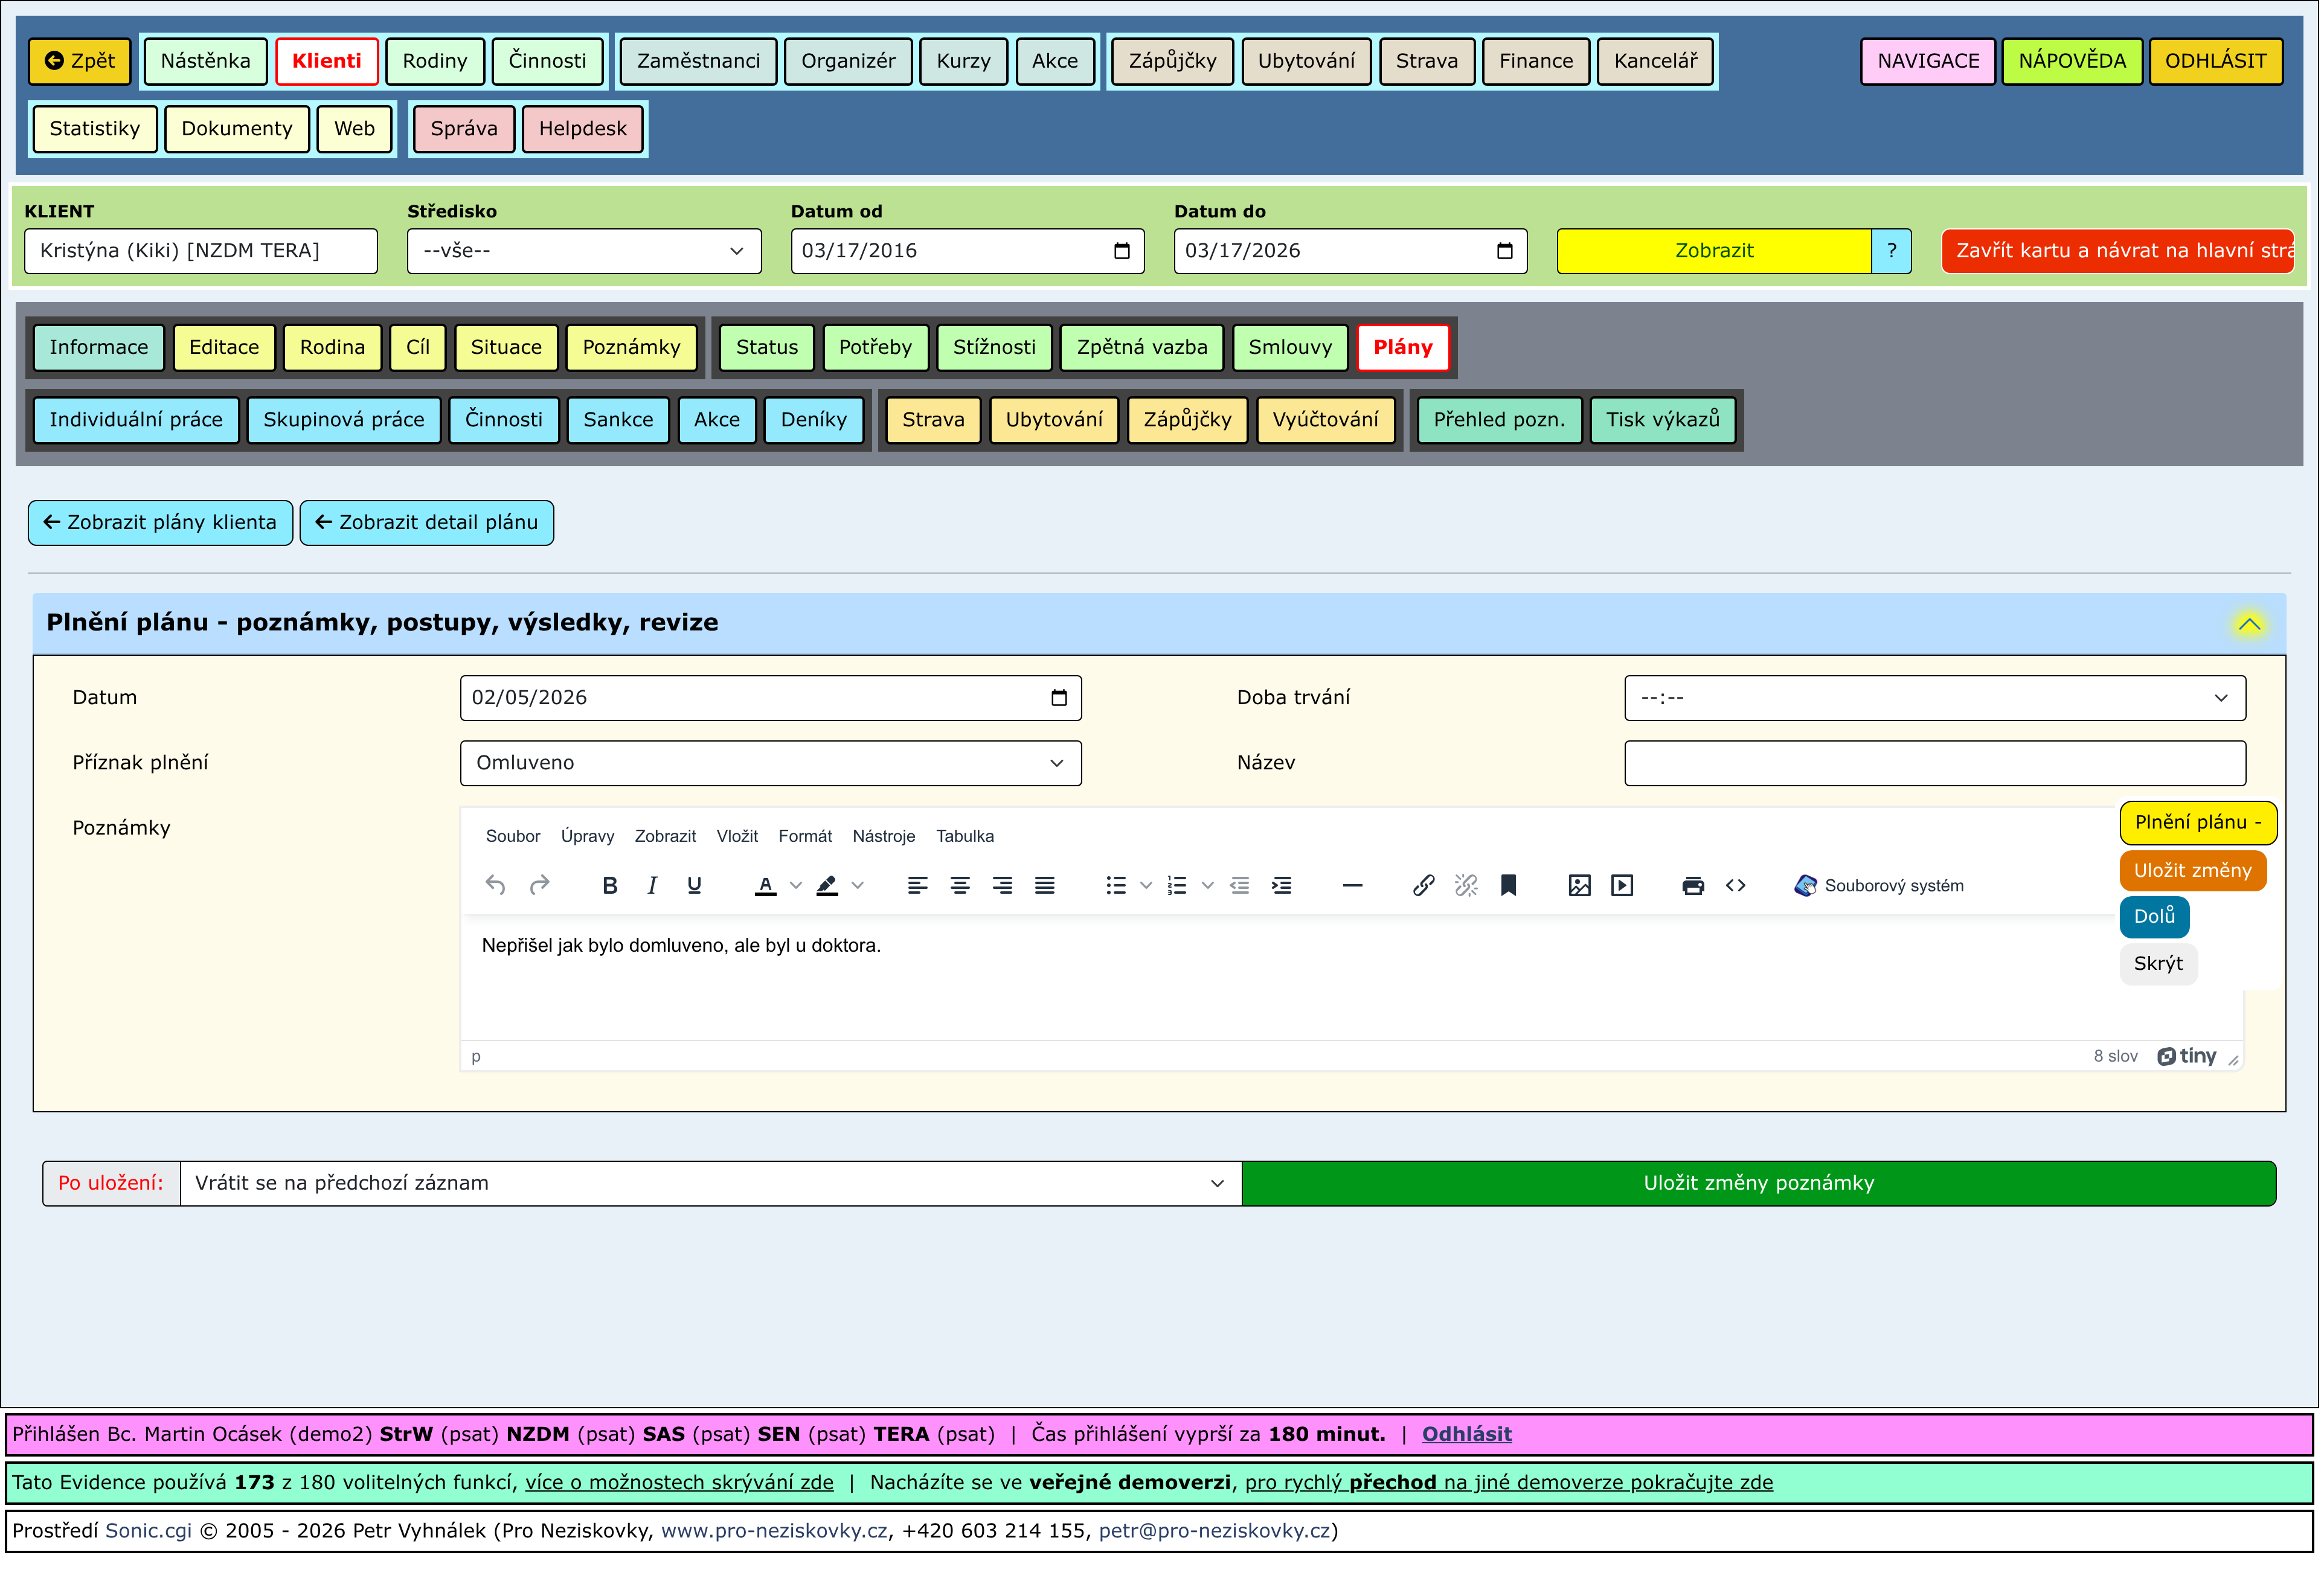2324x1587 pixels.
Task: Switch to the Poznámky tab
Action: 631,347
